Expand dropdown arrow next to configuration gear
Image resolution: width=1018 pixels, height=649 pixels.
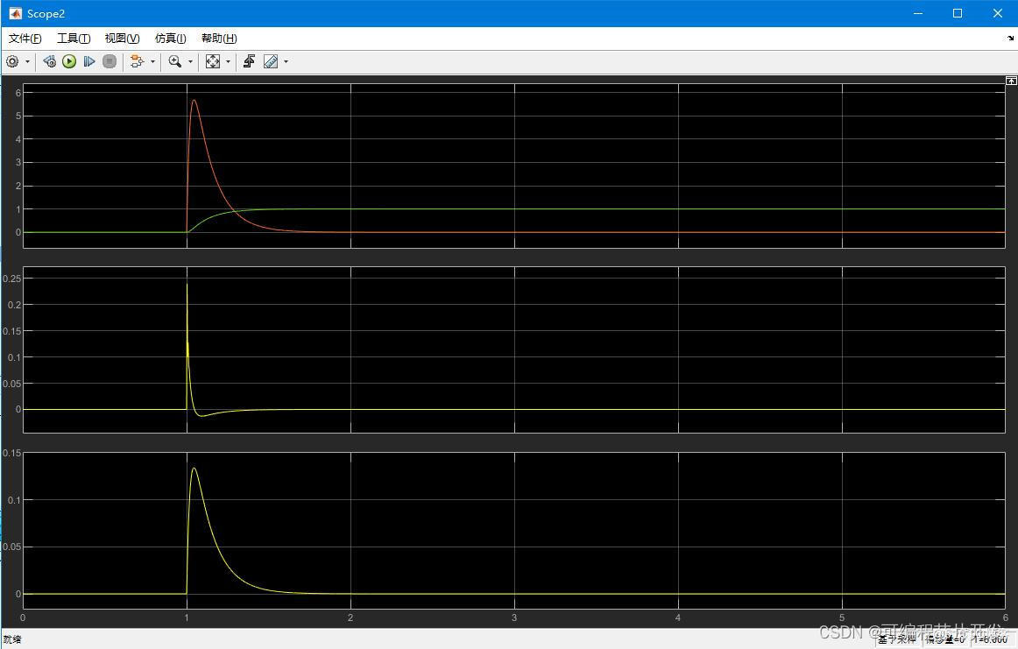pyautogui.click(x=27, y=61)
